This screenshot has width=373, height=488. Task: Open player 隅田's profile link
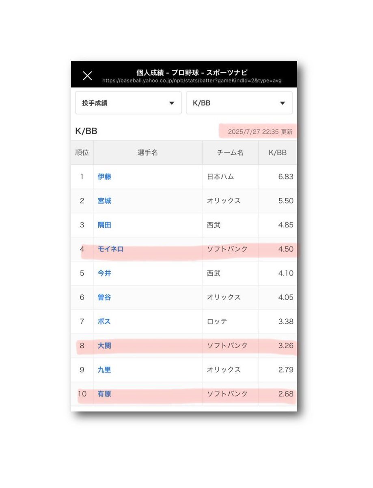click(x=104, y=225)
